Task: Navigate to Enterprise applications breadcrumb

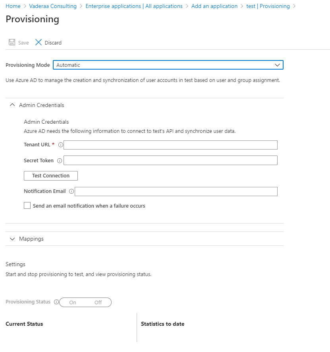Action: pyautogui.click(x=134, y=6)
